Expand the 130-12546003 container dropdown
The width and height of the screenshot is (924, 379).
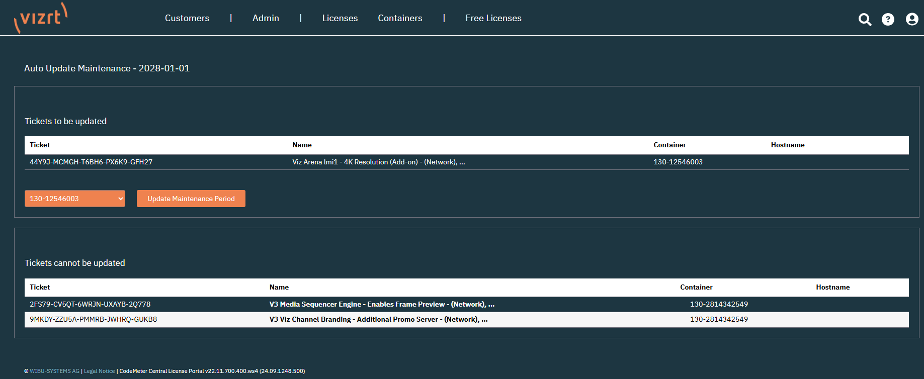pyautogui.click(x=74, y=199)
